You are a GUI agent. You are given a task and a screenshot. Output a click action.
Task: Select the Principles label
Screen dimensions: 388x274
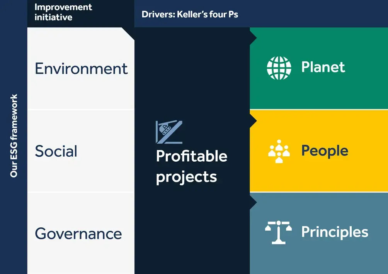coord(335,232)
